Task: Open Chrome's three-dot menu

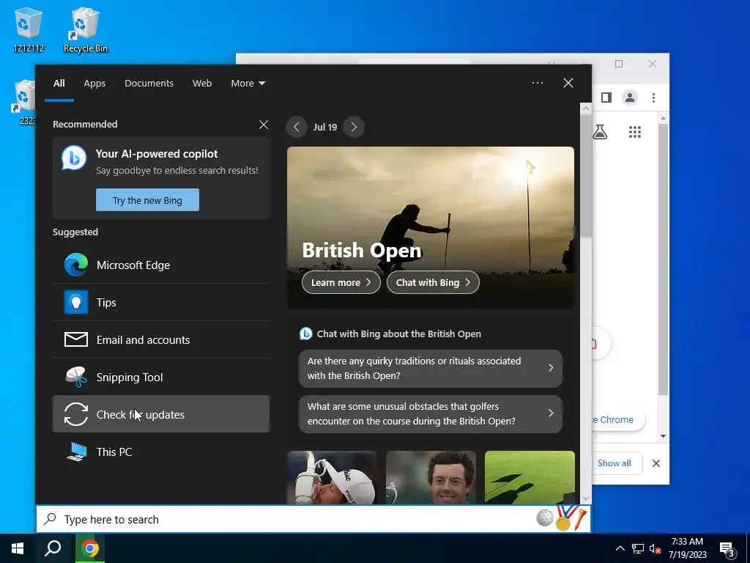Action: pos(653,97)
